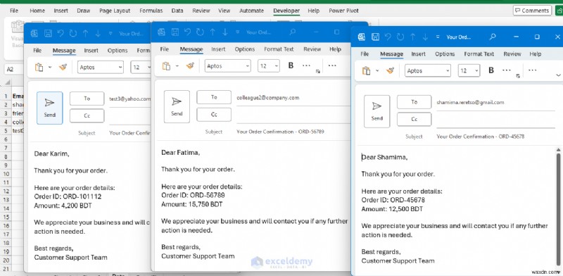Screen dimensions: 563x276
Task: Click next item down arrow in Fatima email window
Action: click(x=224, y=32)
